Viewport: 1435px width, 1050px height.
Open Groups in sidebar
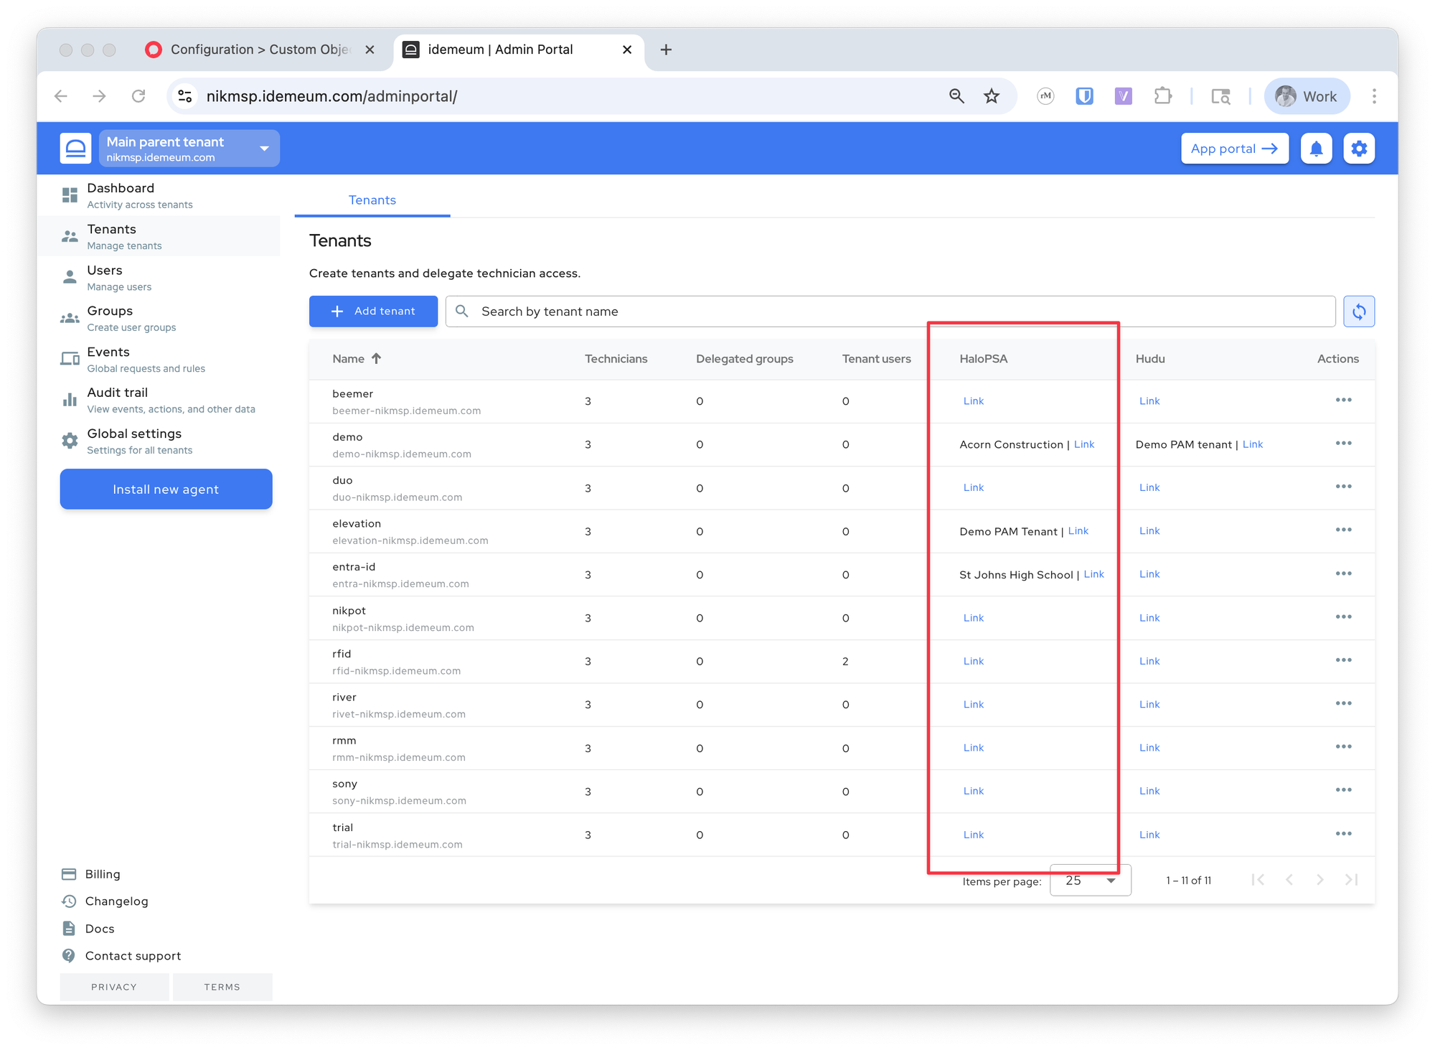(x=159, y=318)
